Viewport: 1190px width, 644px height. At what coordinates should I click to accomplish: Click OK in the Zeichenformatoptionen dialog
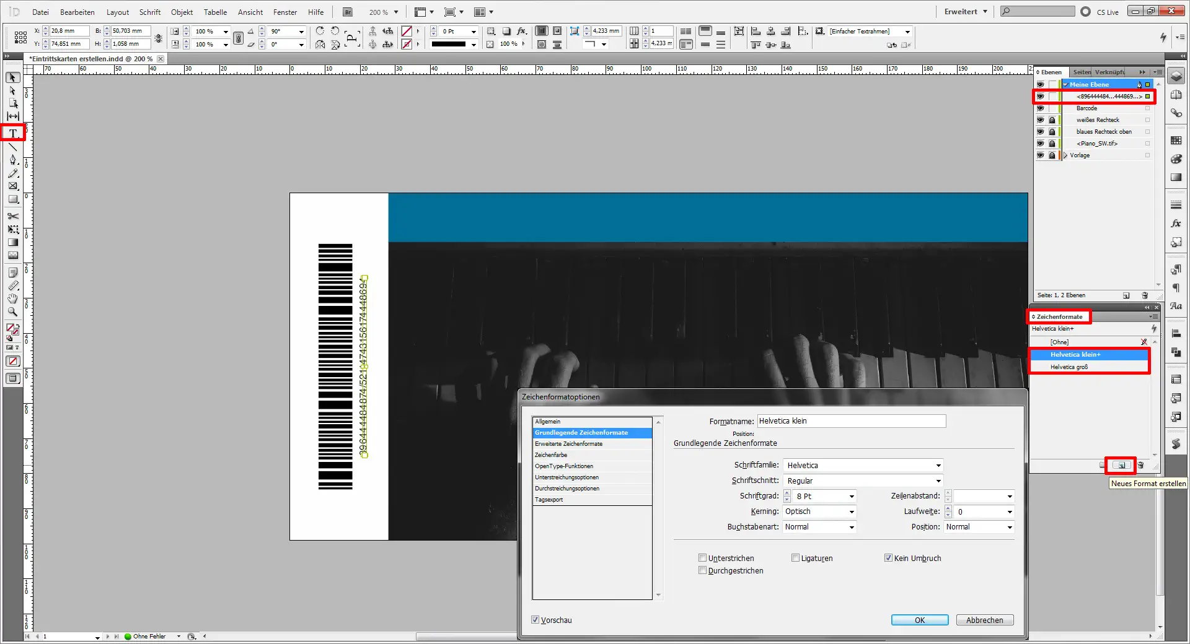point(919,620)
